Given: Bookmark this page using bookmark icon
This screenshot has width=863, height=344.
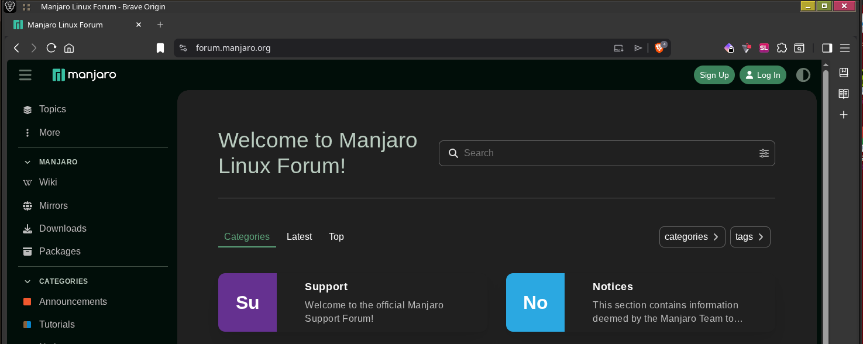Looking at the screenshot, I should (160, 48).
